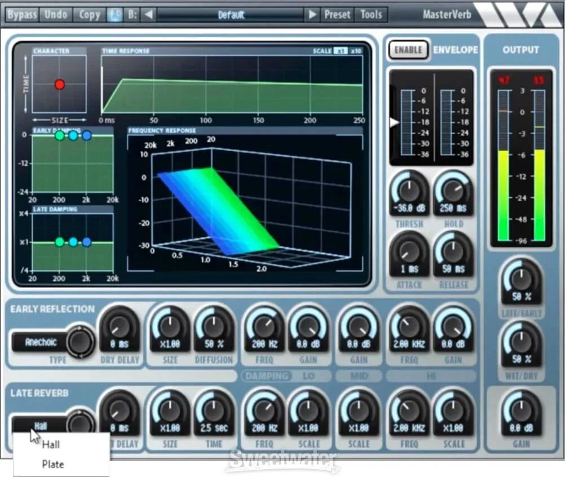Open the Default preset name dropdown
The width and height of the screenshot is (565, 477).
pos(231,15)
